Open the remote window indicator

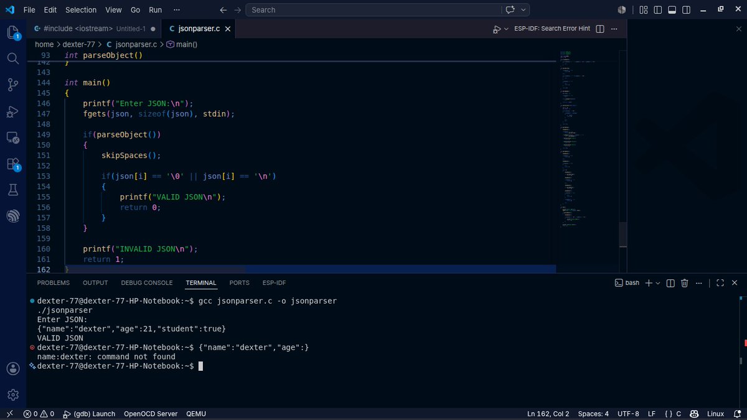[9, 414]
